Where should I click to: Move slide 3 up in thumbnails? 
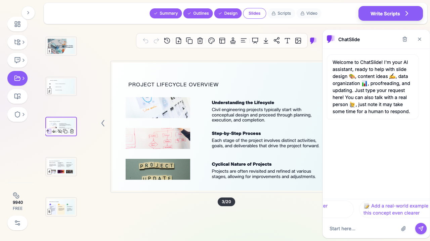48,131
